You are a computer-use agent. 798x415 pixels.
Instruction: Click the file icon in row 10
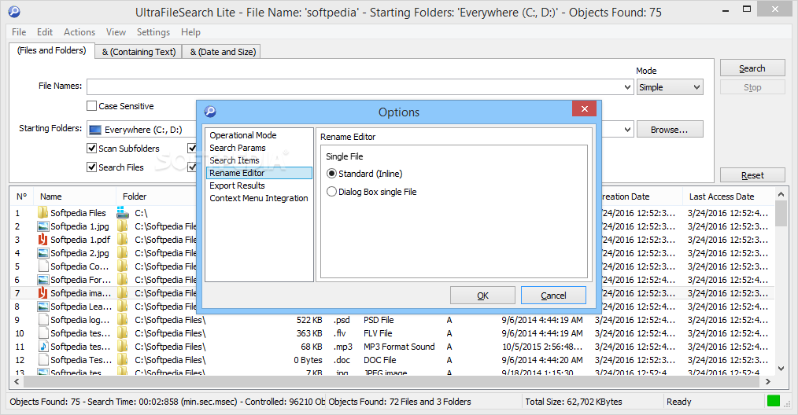[42, 333]
